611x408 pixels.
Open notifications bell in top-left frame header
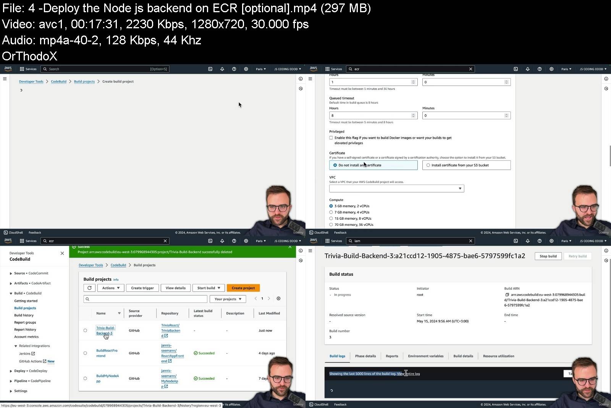222,69
